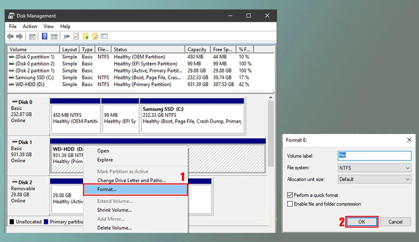Open the File system NTFS dropdown

point(374,168)
